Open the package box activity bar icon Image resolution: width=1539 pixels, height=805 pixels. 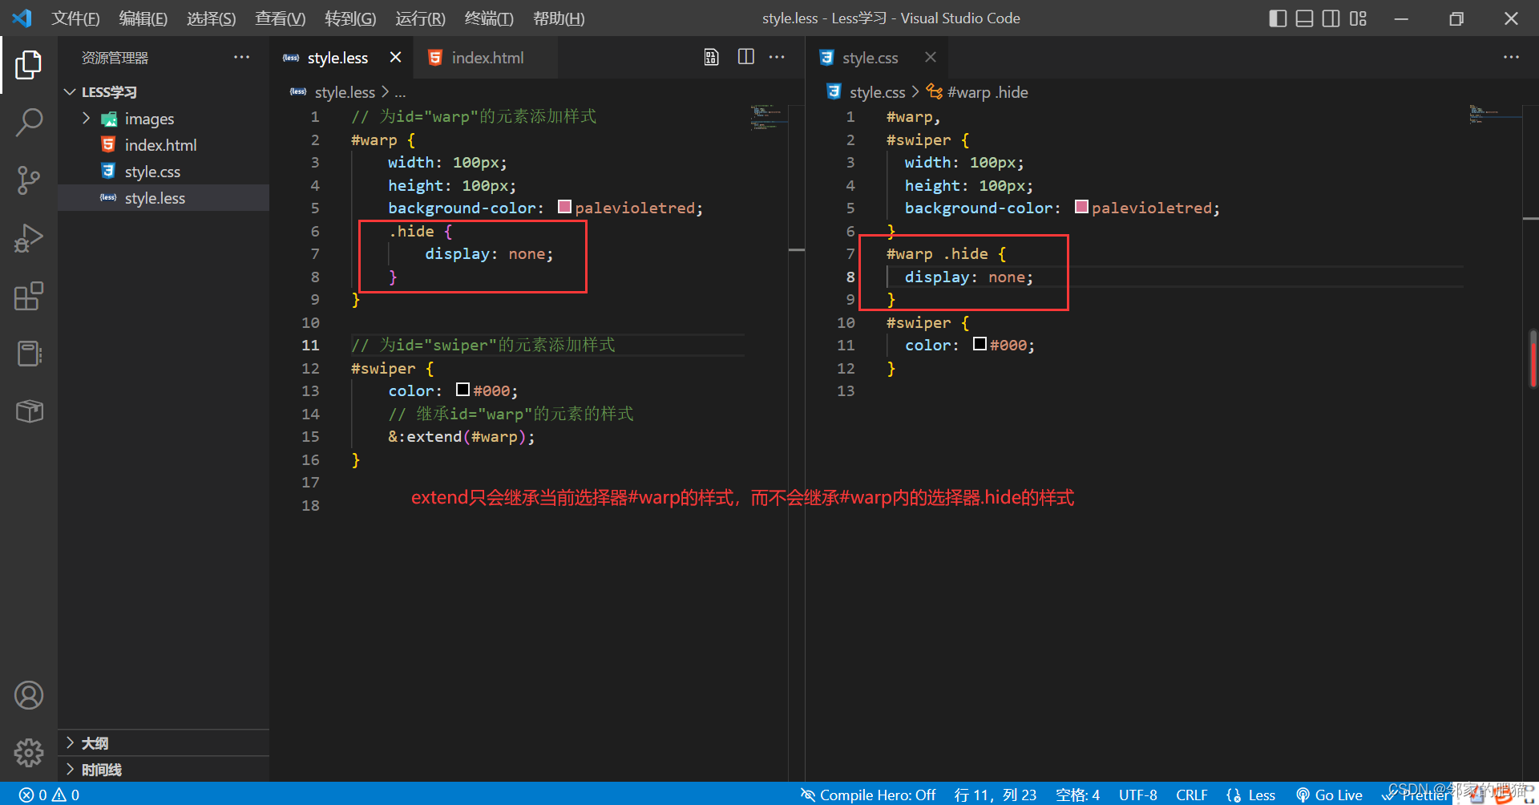[29, 411]
